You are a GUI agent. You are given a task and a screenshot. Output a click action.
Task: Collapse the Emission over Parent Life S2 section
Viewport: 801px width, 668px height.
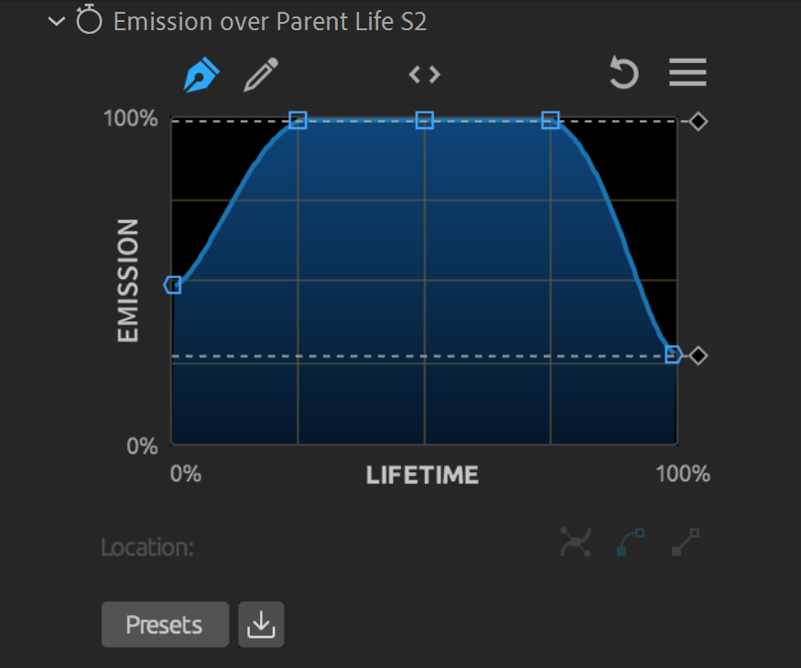coord(57,21)
